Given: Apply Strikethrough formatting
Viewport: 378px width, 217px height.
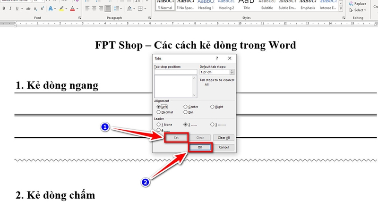Looking at the screenshot, I should click(28, 8).
